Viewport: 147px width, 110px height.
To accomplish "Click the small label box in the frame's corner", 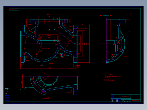I will pyautogui.click(x=14, y=9).
